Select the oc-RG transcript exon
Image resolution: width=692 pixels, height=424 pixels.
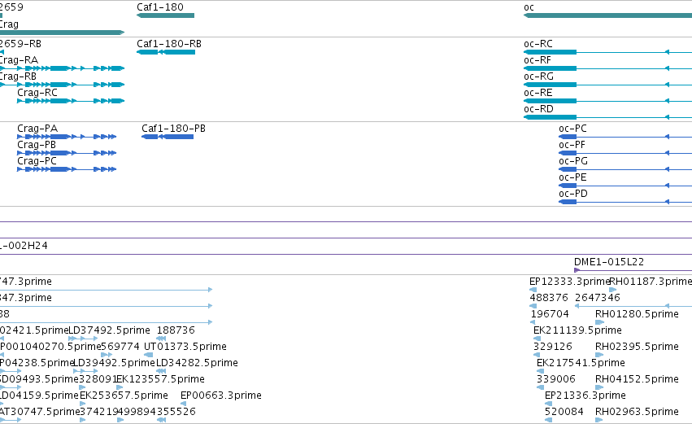(550, 85)
